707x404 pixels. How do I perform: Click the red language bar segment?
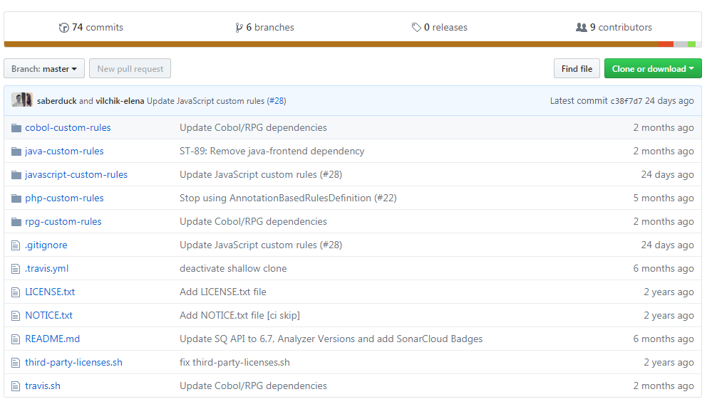[x=666, y=44]
